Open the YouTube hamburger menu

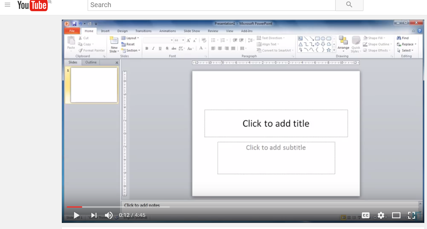click(x=7, y=5)
